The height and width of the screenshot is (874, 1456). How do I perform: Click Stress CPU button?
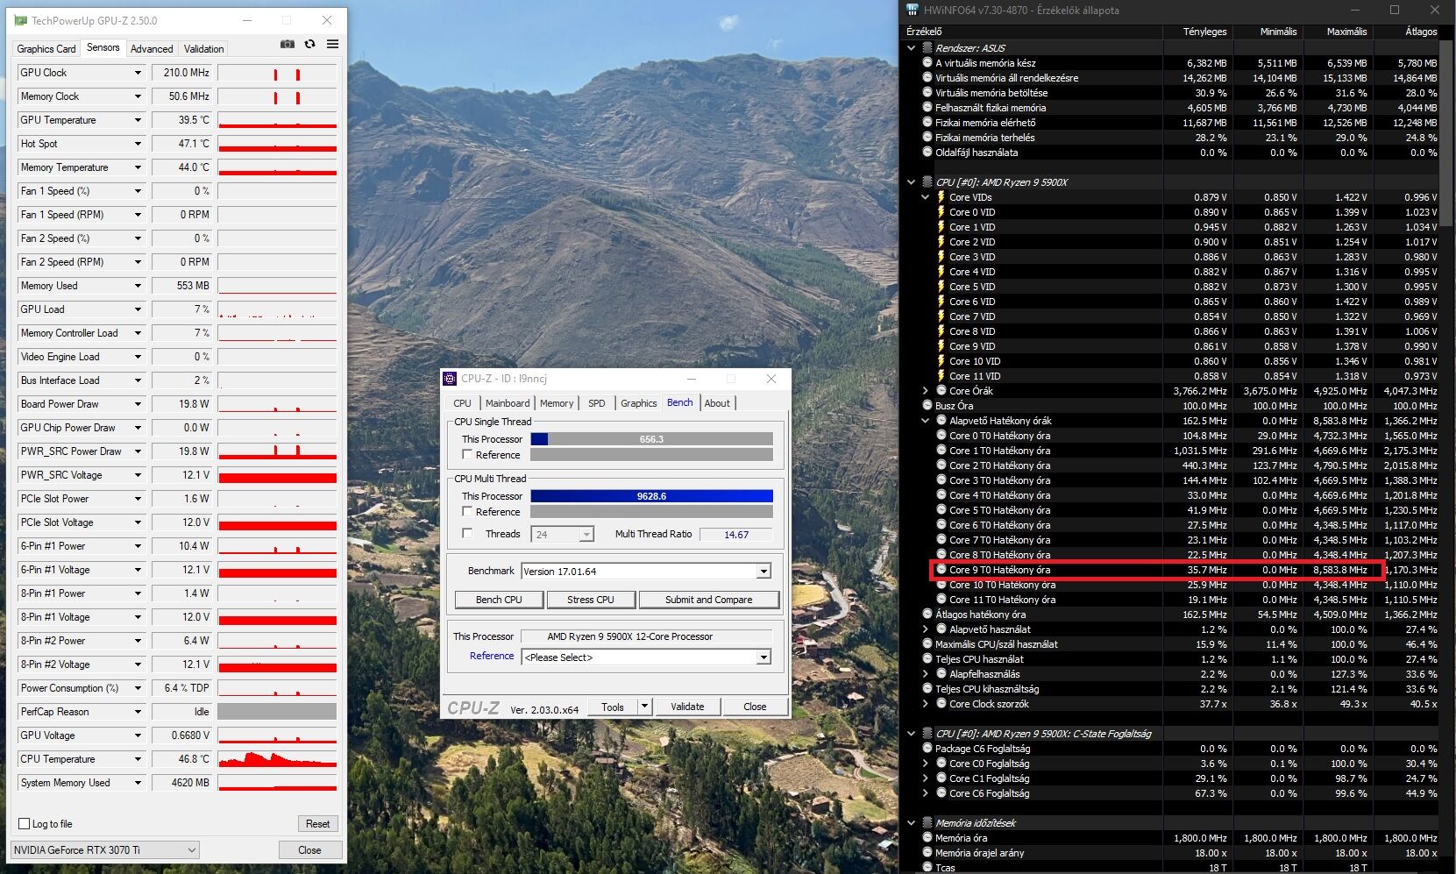[591, 600]
